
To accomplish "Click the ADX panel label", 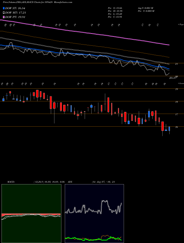I will point(70,182).
